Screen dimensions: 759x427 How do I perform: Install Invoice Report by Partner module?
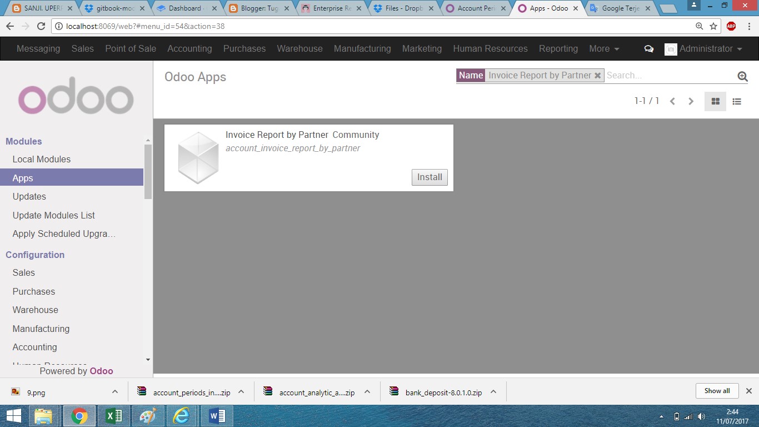pos(430,177)
